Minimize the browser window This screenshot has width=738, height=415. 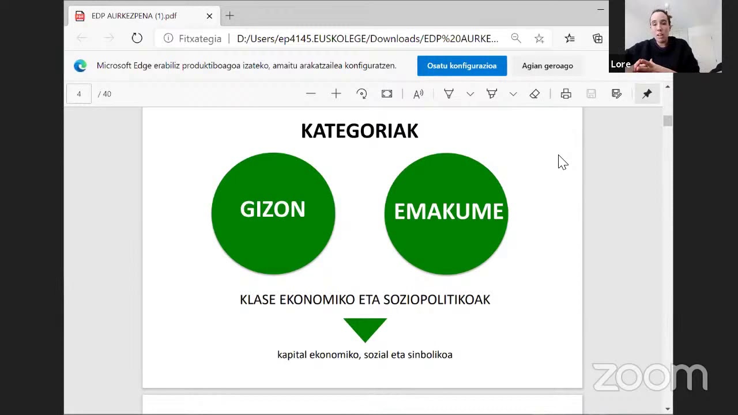click(x=600, y=9)
